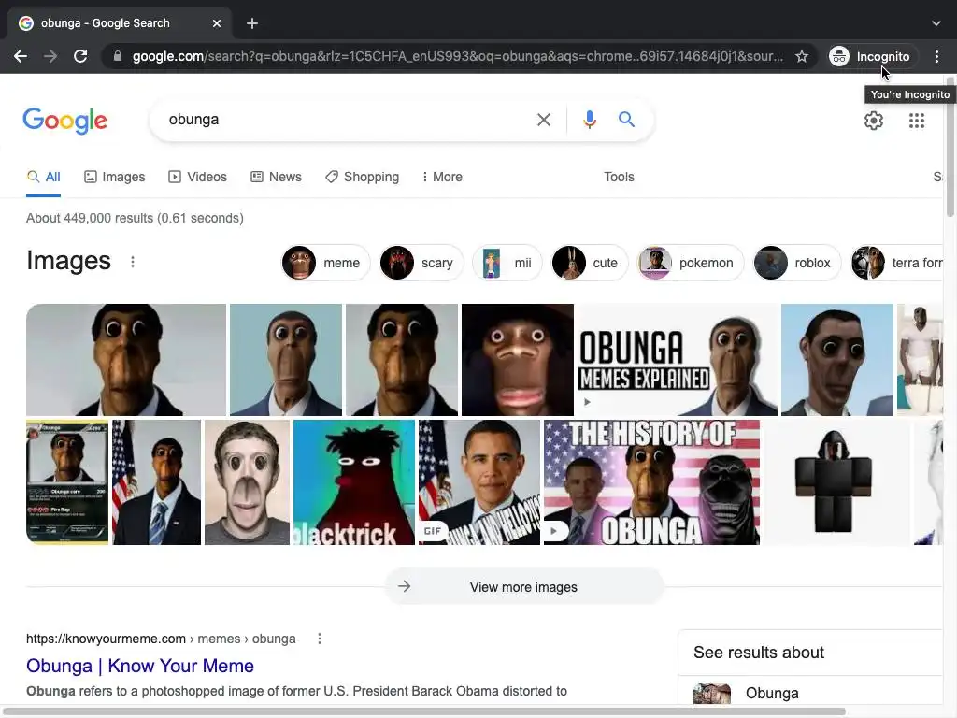Screen dimensions: 957x718
Task: Open the Images section three-dot menu
Action: (133, 262)
